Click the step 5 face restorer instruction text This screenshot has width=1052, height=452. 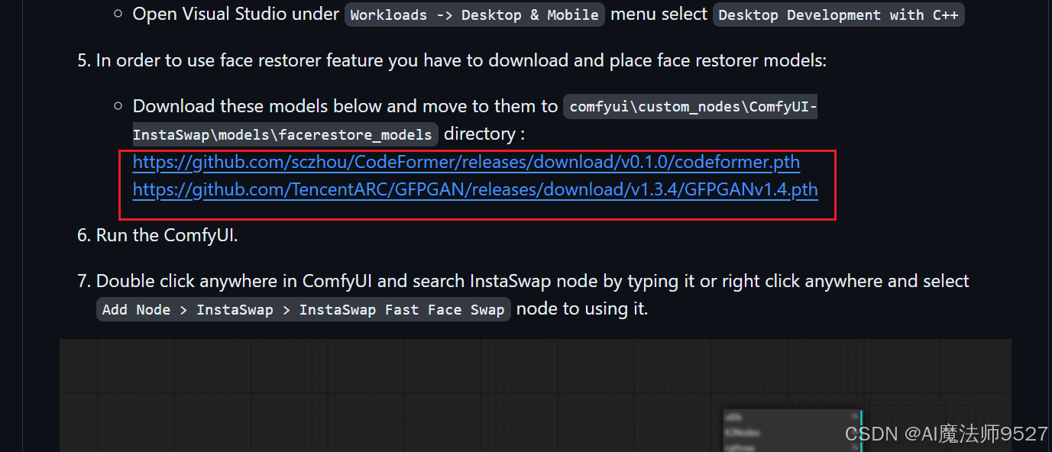[x=461, y=60]
